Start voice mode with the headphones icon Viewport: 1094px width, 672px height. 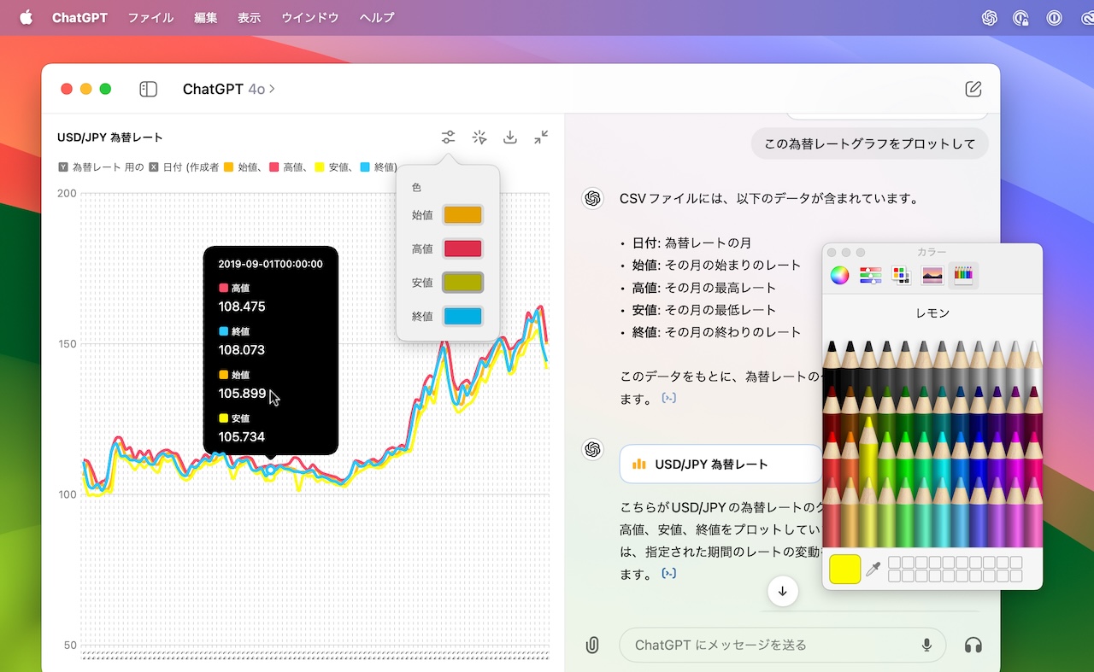click(973, 646)
